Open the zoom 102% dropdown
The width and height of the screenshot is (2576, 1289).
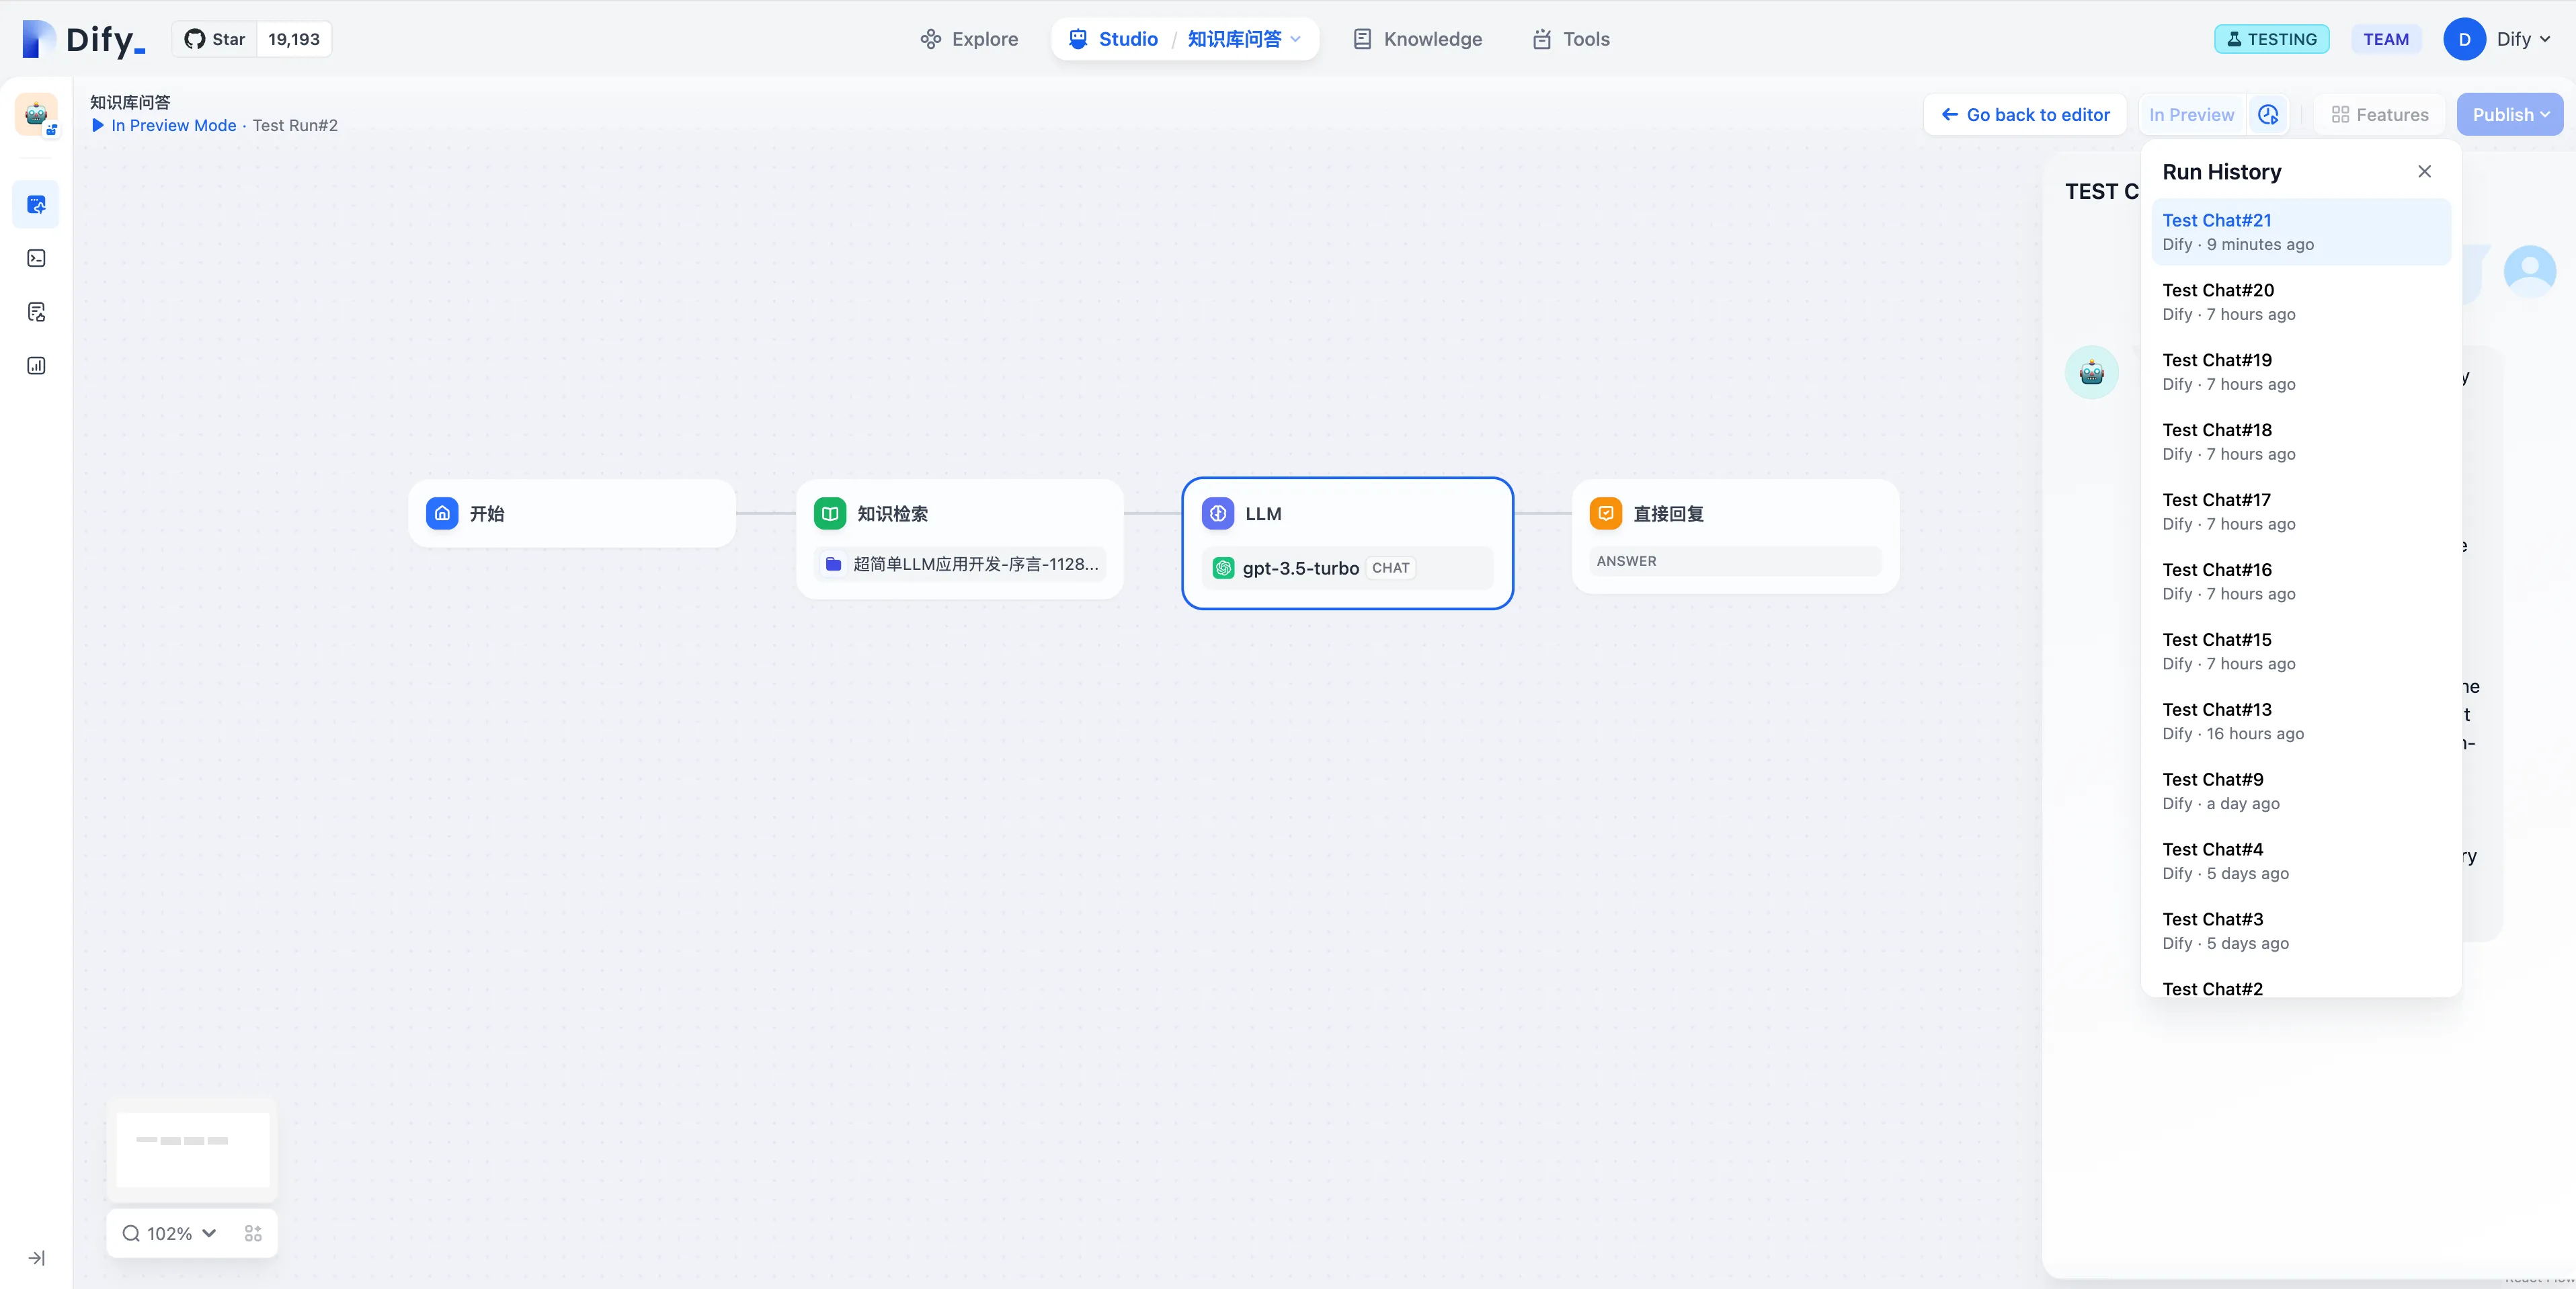coord(169,1233)
